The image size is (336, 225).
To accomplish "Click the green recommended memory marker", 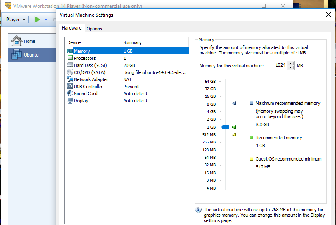I will 234,127.
